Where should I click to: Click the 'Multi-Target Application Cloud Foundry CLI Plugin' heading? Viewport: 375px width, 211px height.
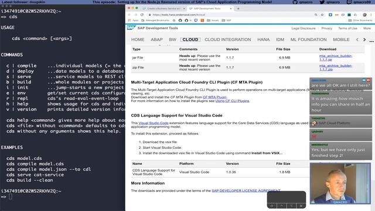(197, 82)
